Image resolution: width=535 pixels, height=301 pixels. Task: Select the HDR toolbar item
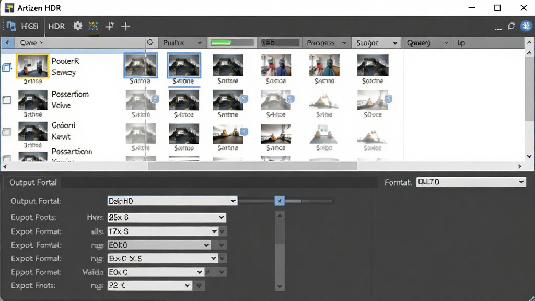click(56, 26)
